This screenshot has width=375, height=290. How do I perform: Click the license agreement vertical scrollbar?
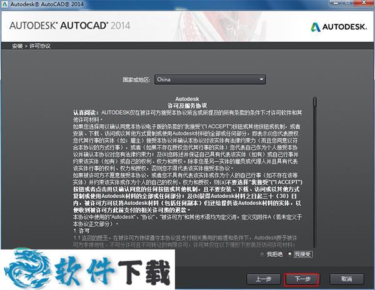(x=315, y=172)
